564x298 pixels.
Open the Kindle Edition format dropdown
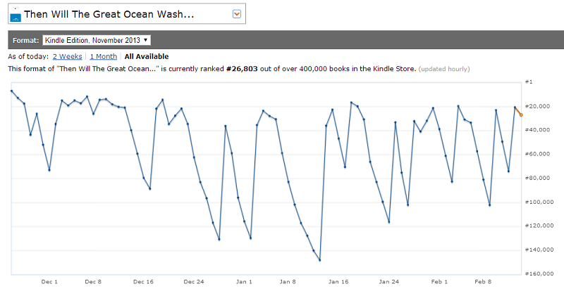[101, 40]
